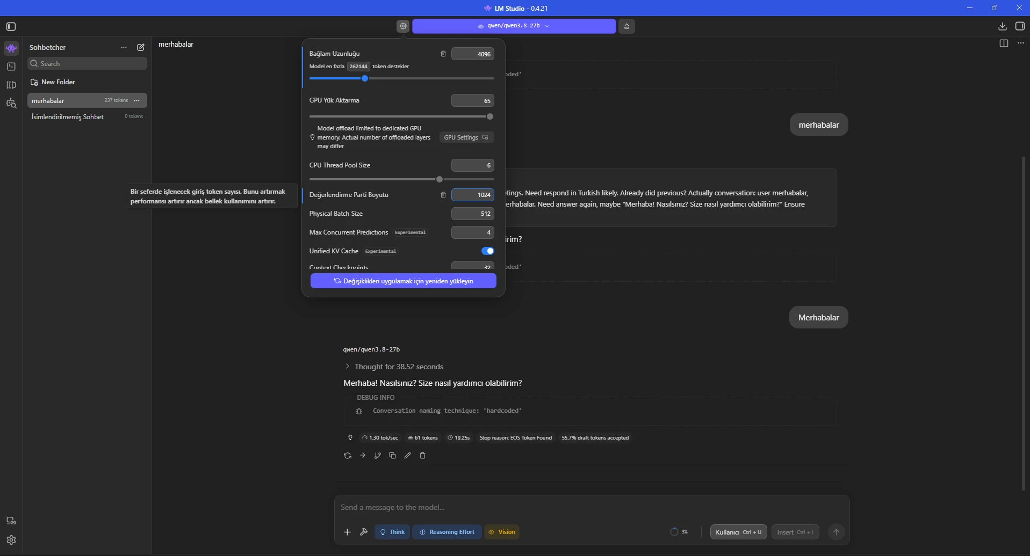Screen dimensions: 1030x556
Task: Start a new chat with the compose icon
Action: tap(141, 47)
